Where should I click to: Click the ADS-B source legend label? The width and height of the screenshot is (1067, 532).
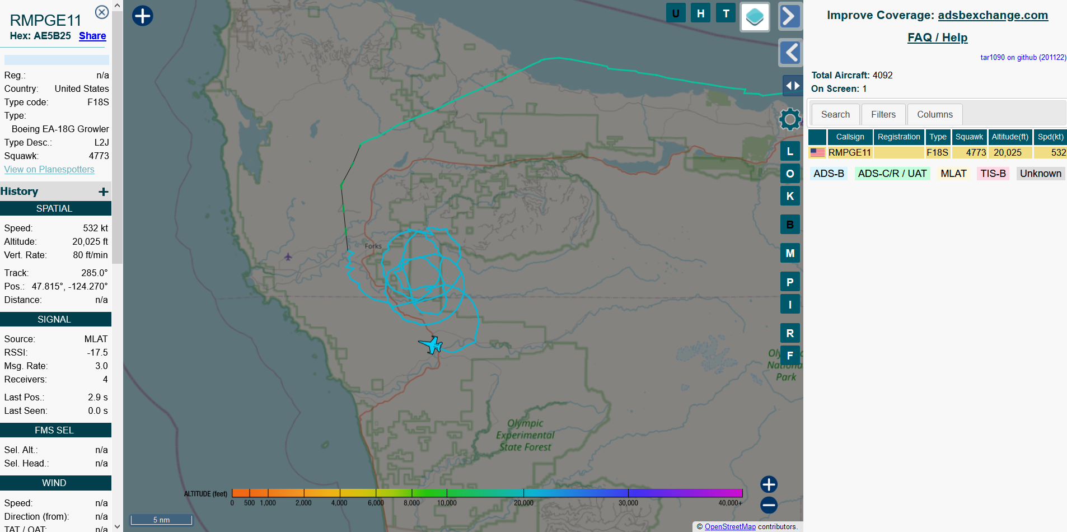(829, 174)
